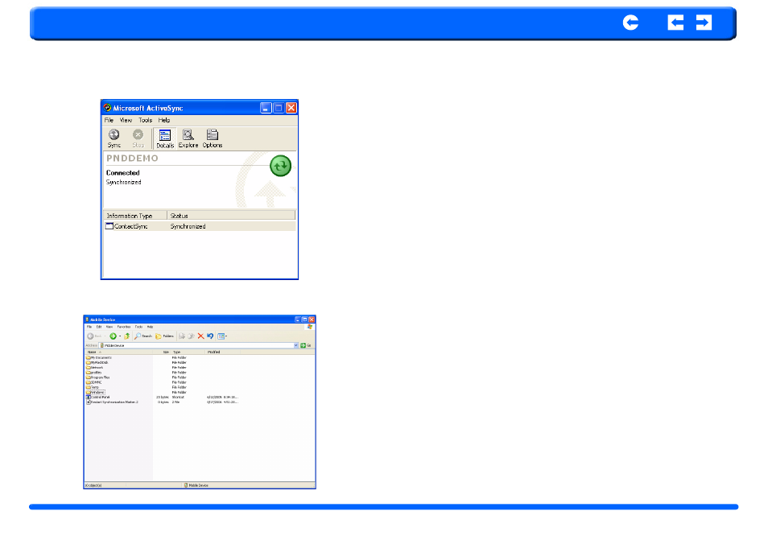Click the red X Delete icon in Mobile Device

point(200,336)
